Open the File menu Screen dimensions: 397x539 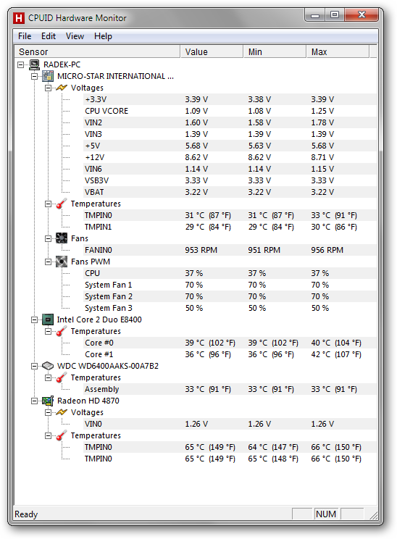click(x=25, y=36)
